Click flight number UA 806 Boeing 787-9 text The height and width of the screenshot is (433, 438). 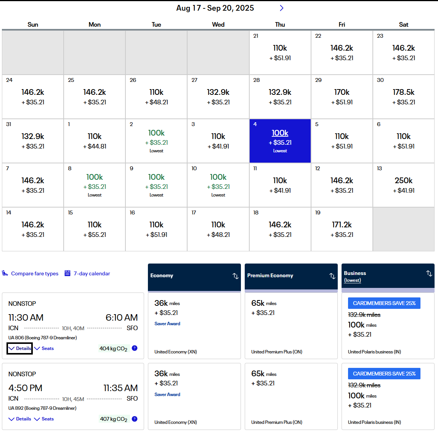pyautogui.click(x=42, y=337)
